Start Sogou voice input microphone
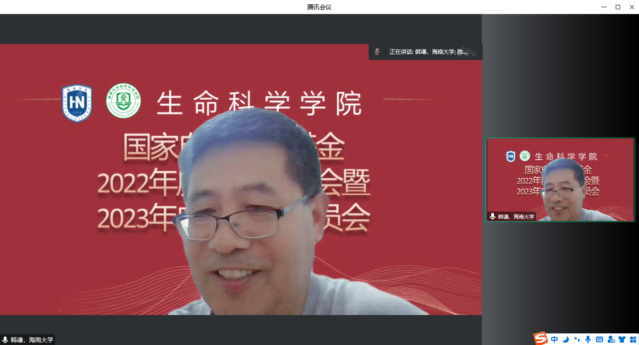Viewport: 639px width, 345px height. coord(588,339)
